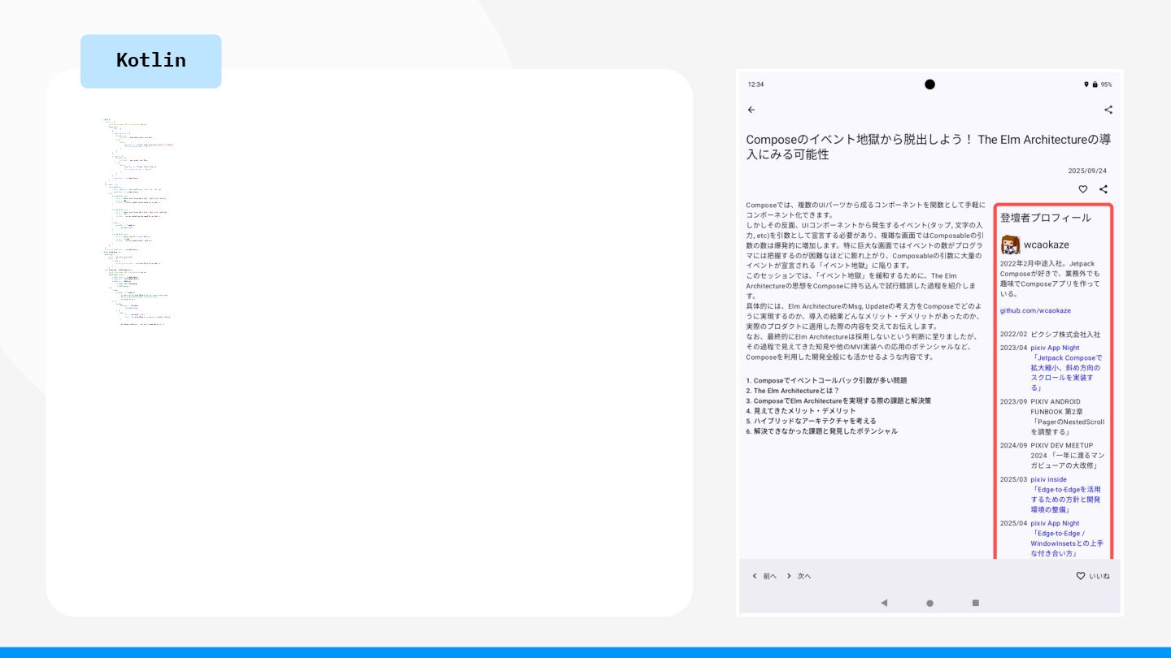Go to previous session with 前へ
Viewport: 1171px width, 658px height.
click(764, 576)
